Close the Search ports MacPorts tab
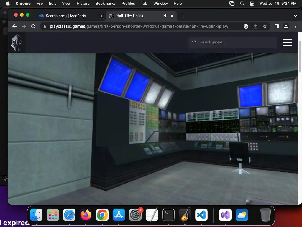Screen dimensions: 302x227 point(101,16)
